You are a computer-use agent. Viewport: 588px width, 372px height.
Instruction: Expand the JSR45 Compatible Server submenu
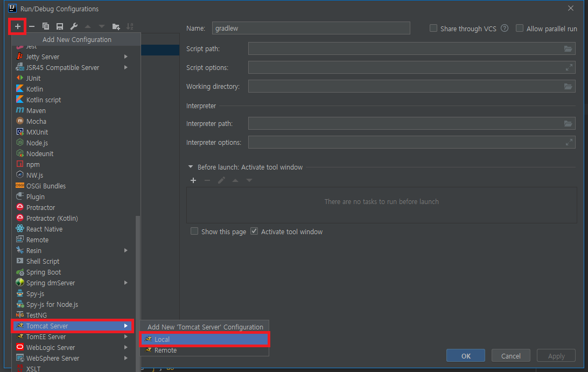(x=126, y=67)
